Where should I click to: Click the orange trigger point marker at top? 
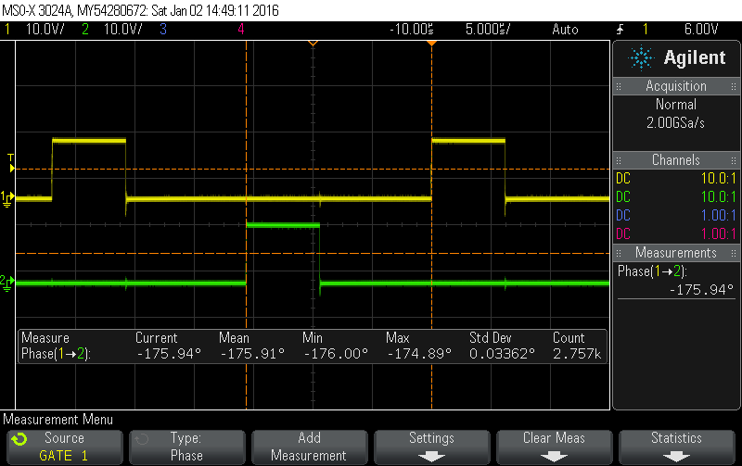tap(313, 43)
